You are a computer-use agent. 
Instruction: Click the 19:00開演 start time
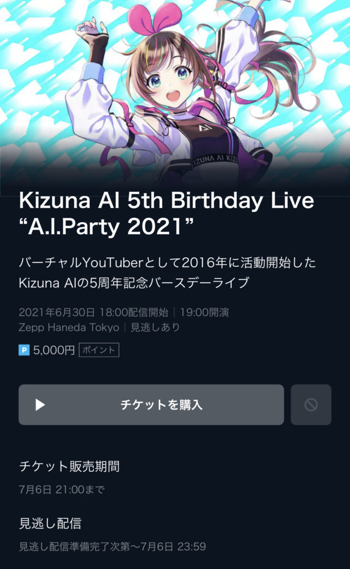point(204,312)
